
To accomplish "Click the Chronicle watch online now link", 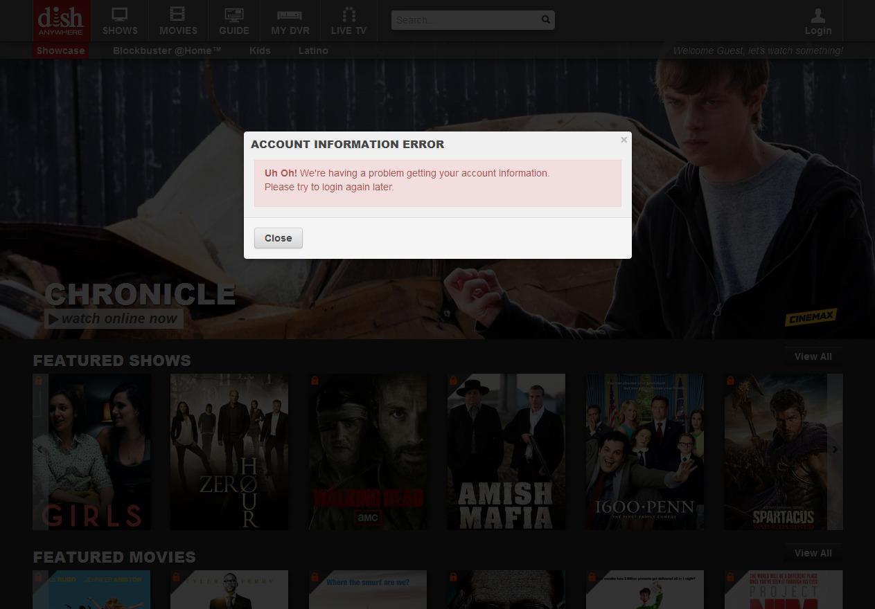I will coord(114,318).
